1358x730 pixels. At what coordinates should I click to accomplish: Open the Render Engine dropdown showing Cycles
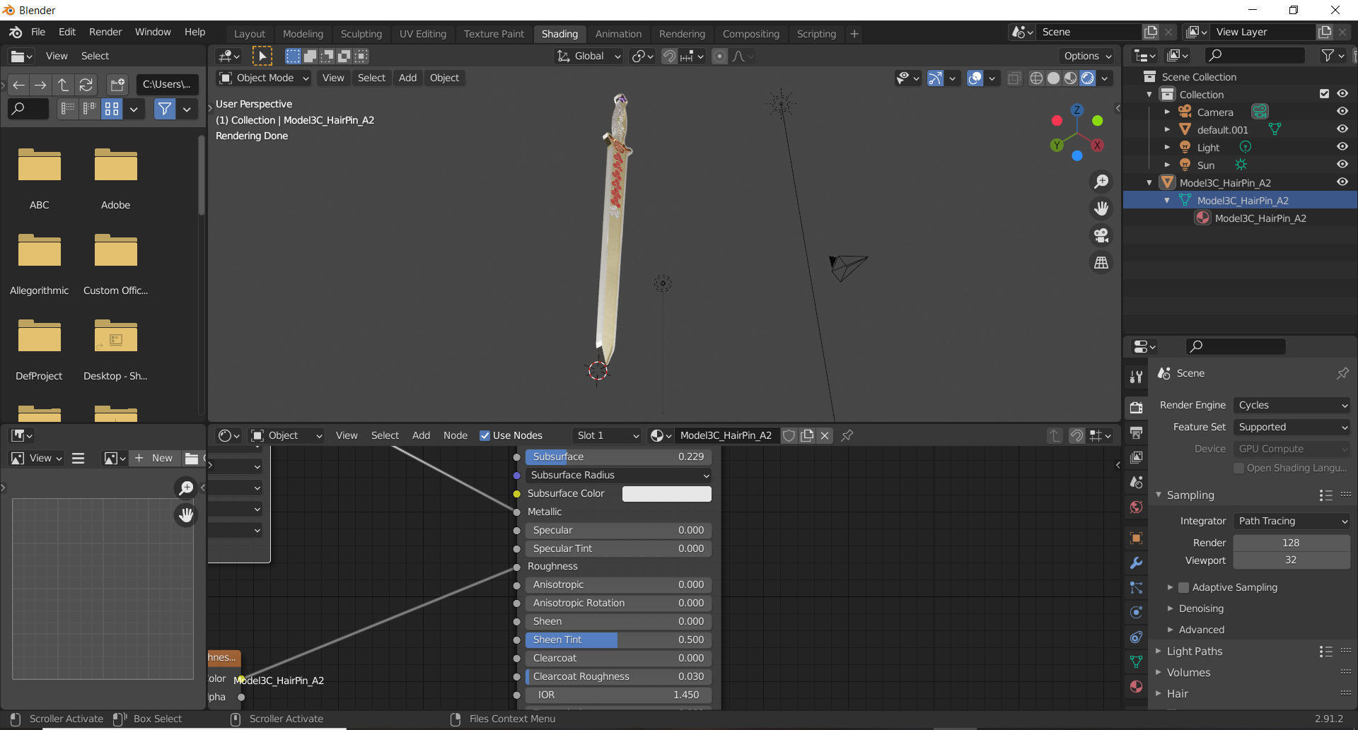tap(1292, 405)
